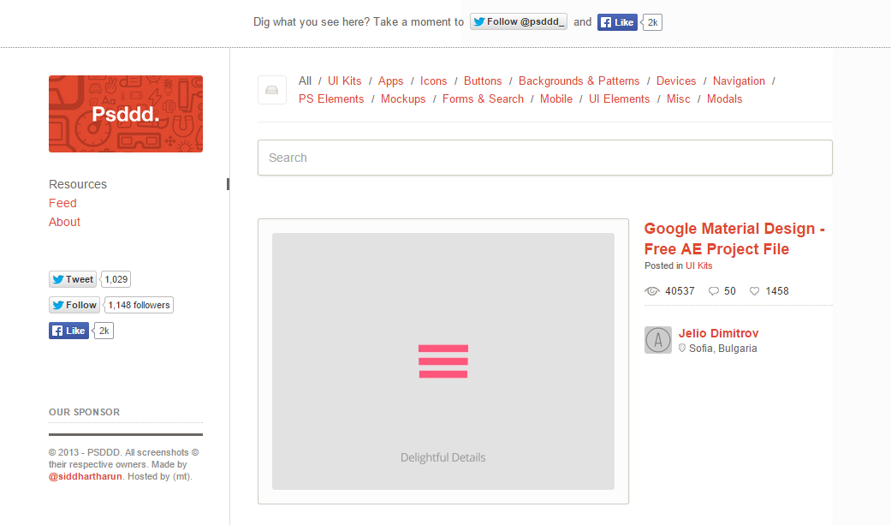Open the Feed sidebar link

[62, 203]
